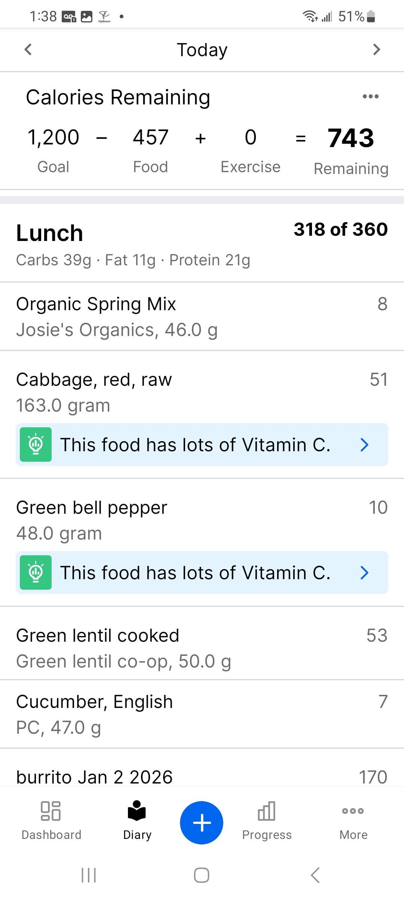Open the Green lentil cooked entry
Image resolution: width=404 pixels, height=898 pixels.
(202, 648)
